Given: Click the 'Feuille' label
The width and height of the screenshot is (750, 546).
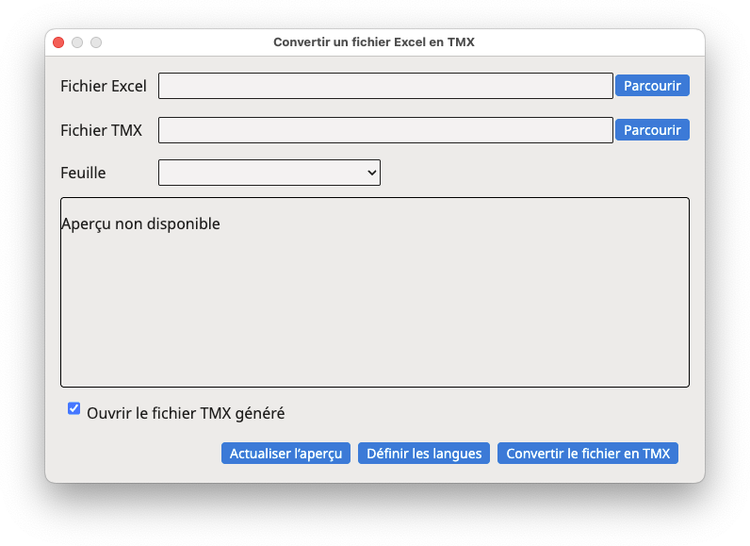Looking at the screenshot, I should coord(83,173).
